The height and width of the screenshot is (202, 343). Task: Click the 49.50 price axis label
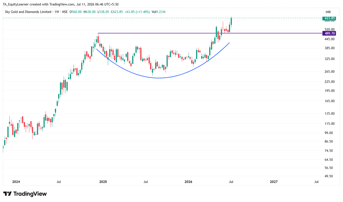(x=329, y=176)
